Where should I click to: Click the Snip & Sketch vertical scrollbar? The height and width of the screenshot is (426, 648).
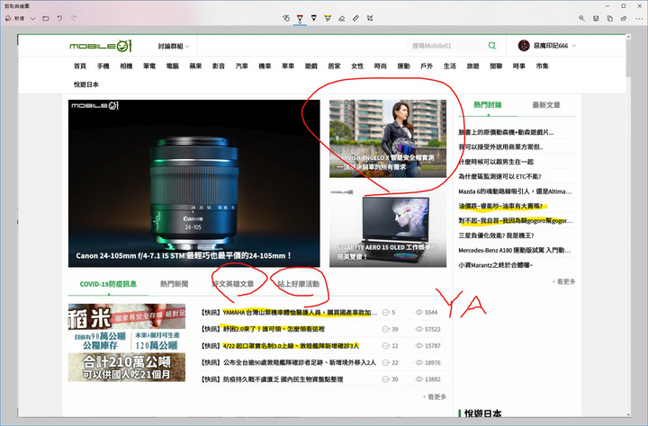click(628, 226)
